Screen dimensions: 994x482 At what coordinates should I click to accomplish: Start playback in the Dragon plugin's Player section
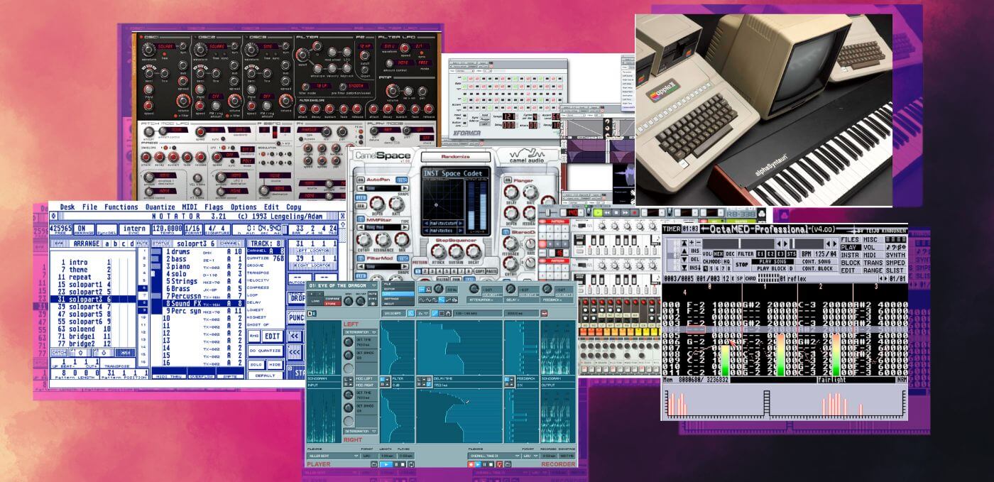(x=386, y=464)
